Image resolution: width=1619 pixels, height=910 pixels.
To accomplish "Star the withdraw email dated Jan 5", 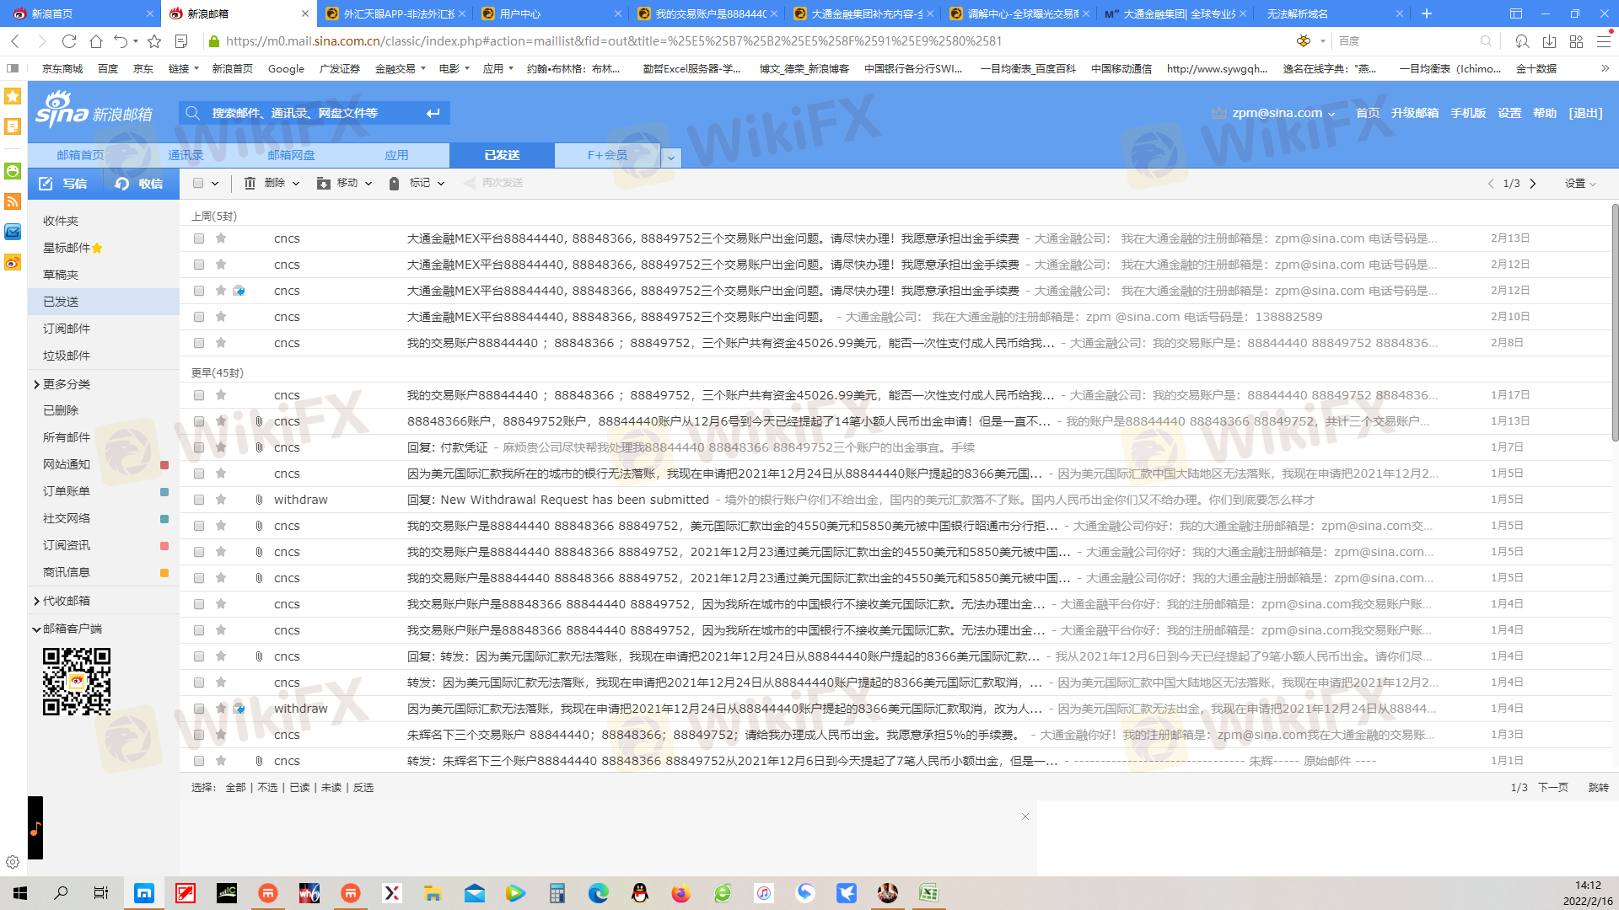I will (221, 500).
